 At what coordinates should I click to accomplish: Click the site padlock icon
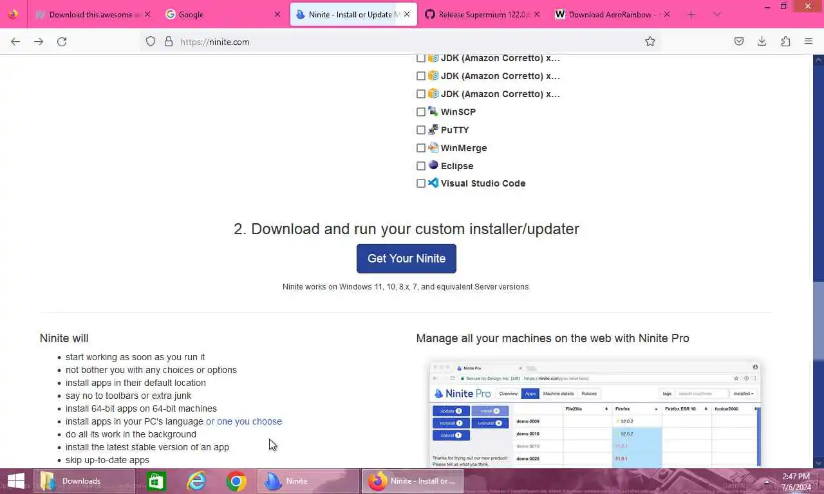(x=169, y=41)
